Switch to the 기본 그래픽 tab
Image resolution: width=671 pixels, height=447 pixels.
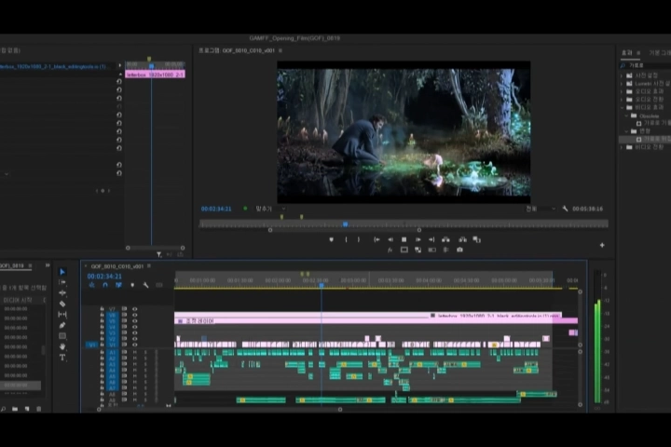pyautogui.click(x=660, y=52)
